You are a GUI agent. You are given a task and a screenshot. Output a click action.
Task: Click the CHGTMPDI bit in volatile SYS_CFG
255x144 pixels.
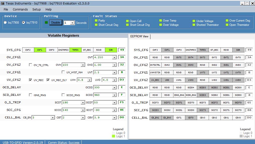64,50
